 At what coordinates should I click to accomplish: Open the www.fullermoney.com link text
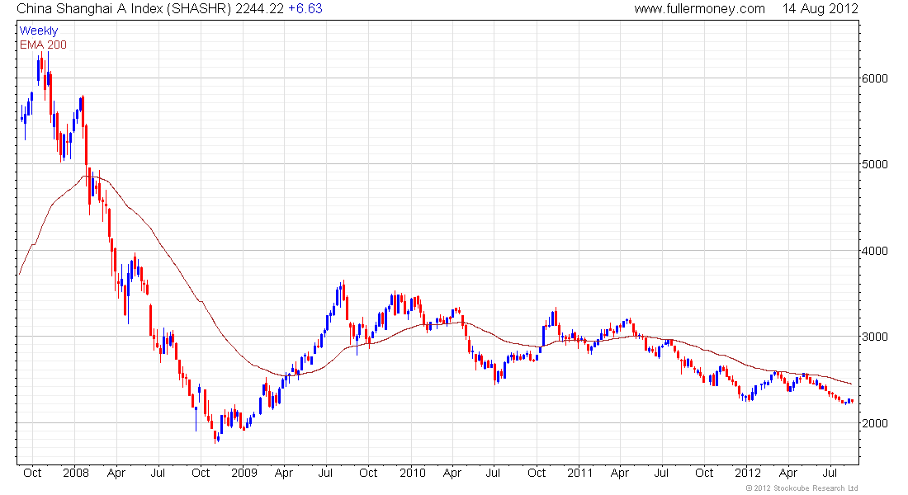point(699,9)
